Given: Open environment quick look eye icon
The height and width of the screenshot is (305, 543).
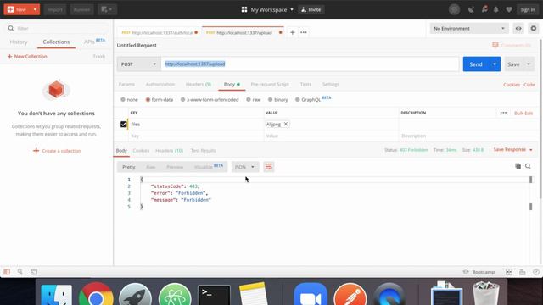Looking at the screenshot, I should tap(518, 28).
